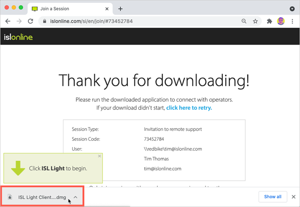The width and height of the screenshot is (300, 207).
Task: Open the Chrome profile avatar
Action: (281, 21)
